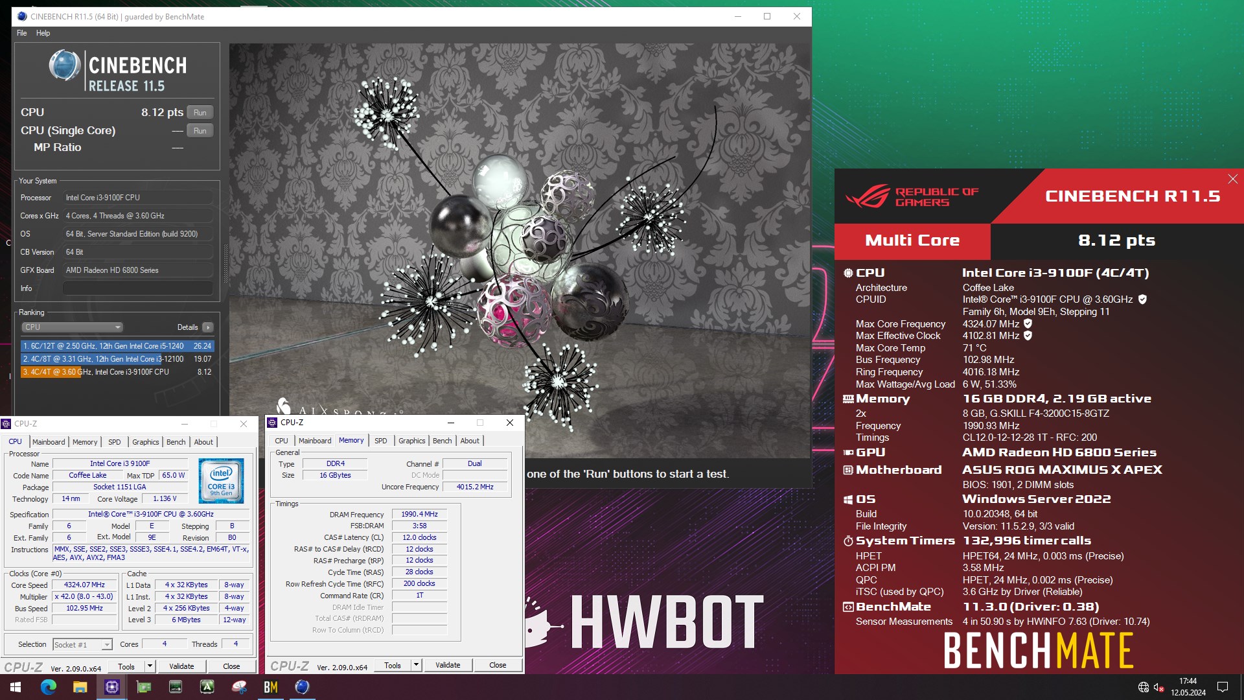Image resolution: width=1244 pixels, height=700 pixels.
Task: Close the BenchMate result overlay with the X
Action: pos(1232,179)
